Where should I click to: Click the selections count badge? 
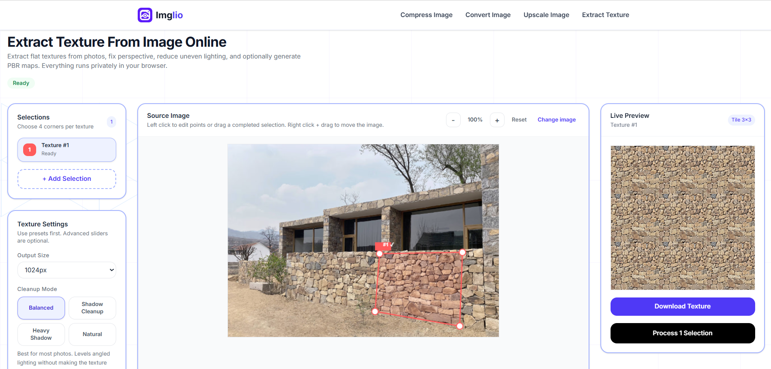(x=111, y=122)
